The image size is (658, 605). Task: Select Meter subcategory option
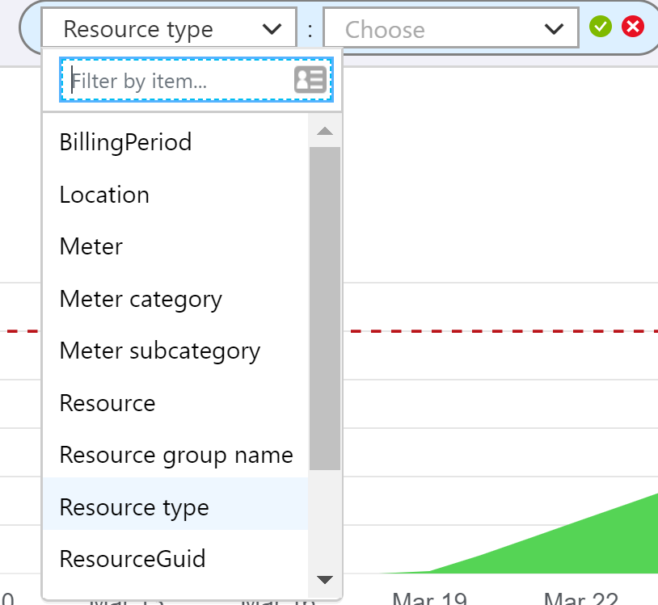point(159,351)
